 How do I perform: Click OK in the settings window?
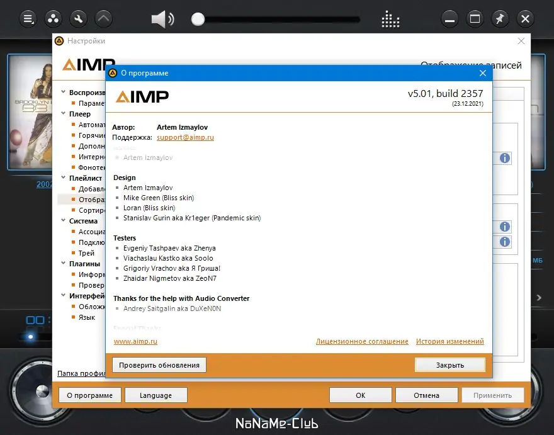[x=360, y=395]
